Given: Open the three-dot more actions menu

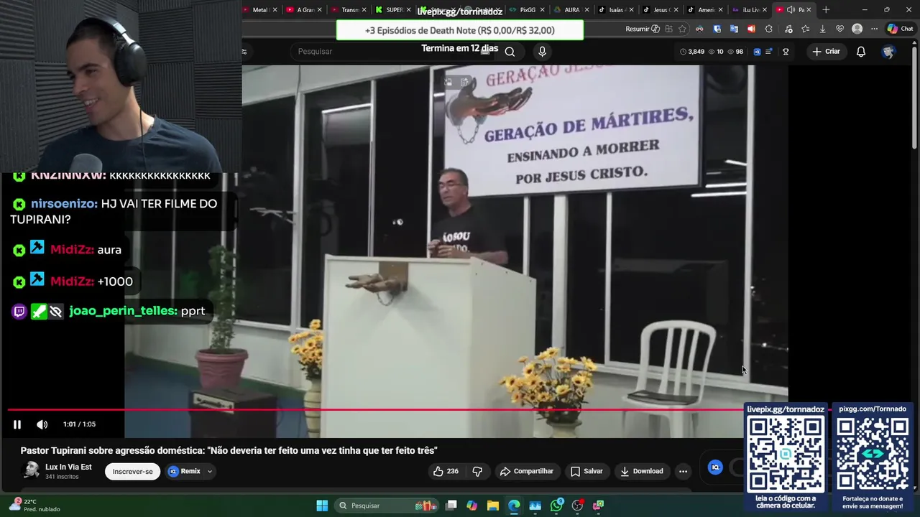Looking at the screenshot, I should [683, 471].
